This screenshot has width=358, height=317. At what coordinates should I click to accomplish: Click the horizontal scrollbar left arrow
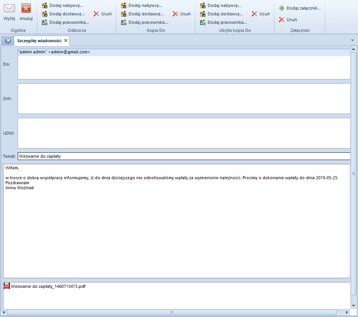3,312
